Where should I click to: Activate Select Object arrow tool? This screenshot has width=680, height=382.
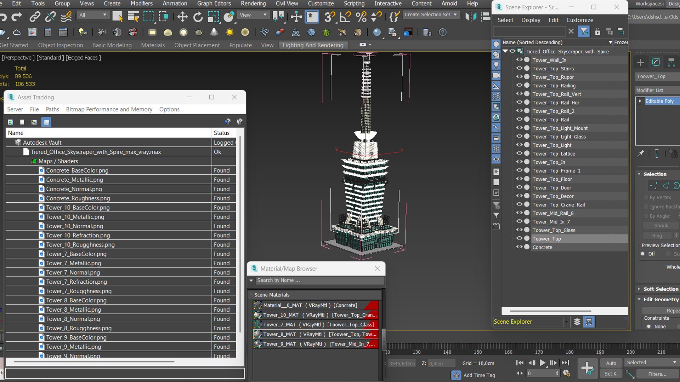(x=117, y=17)
